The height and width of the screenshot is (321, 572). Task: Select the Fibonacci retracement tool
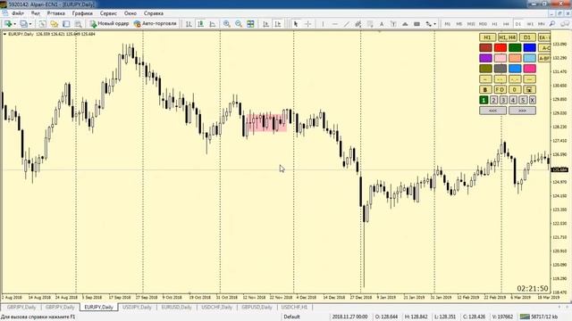click(x=370, y=24)
